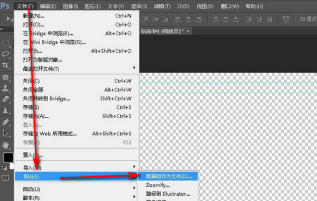
Task: Click default foreground/background colors icon
Action: click(4, 168)
